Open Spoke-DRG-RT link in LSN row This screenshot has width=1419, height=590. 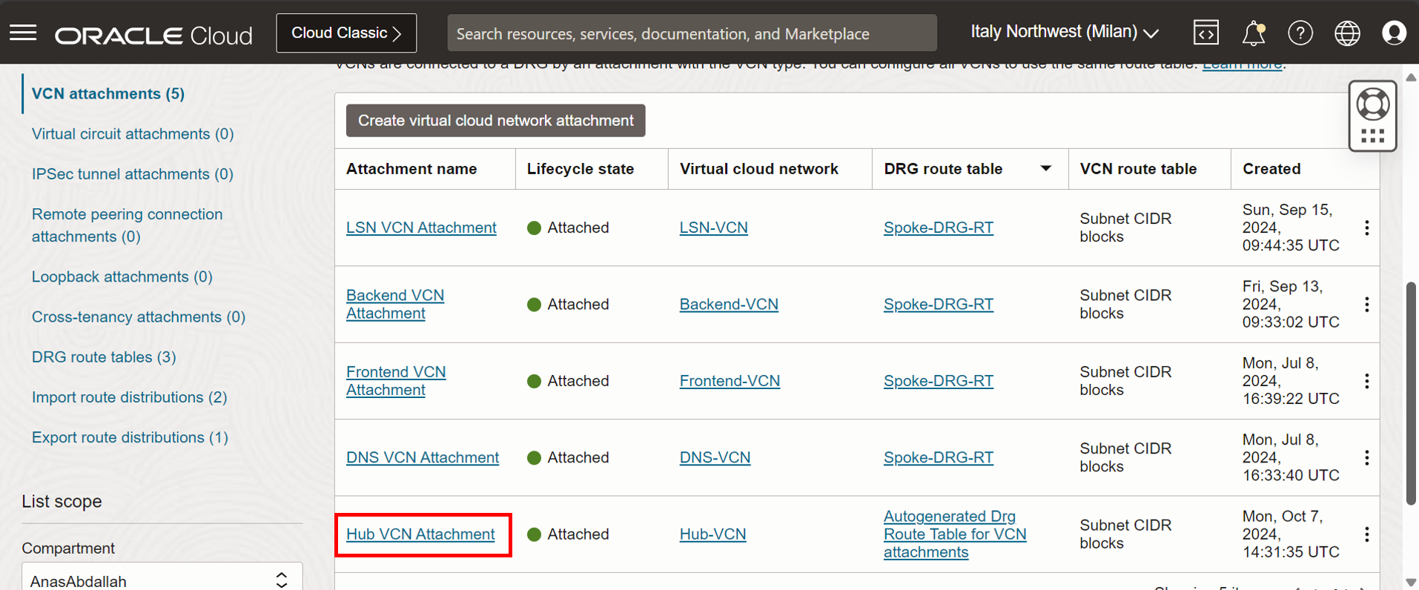point(939,228)
